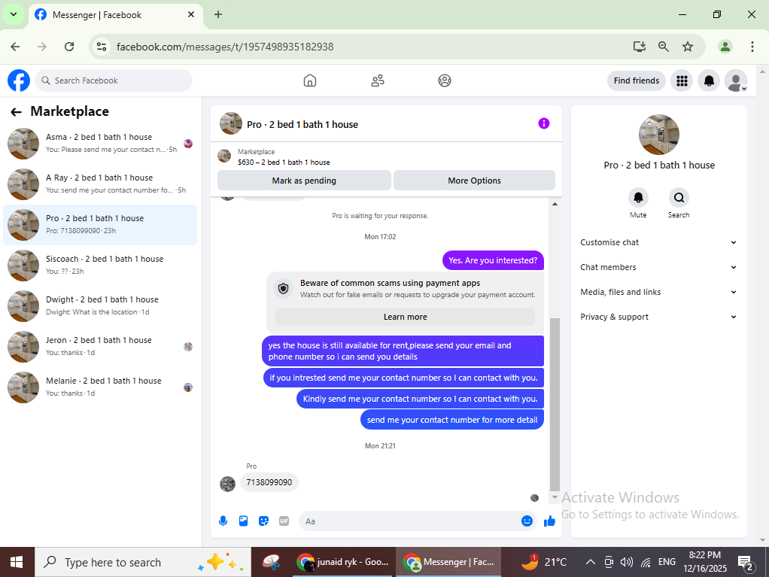Select the Messenger | Facebook tab
The height and width of the screenshot is (577, 769).
(x=116, y=15)
